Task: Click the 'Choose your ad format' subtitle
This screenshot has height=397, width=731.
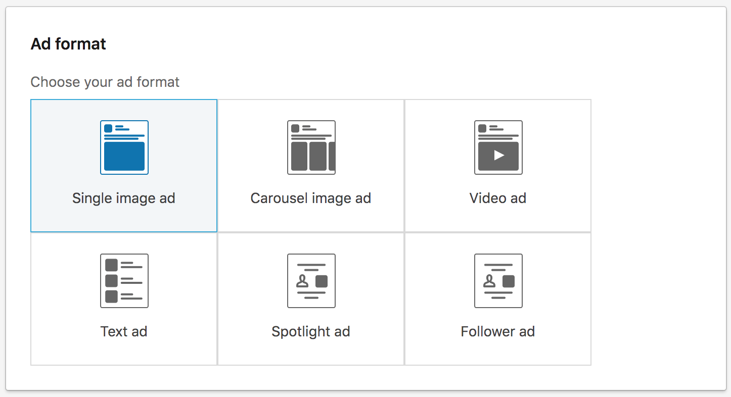Action: click(105, 82)
